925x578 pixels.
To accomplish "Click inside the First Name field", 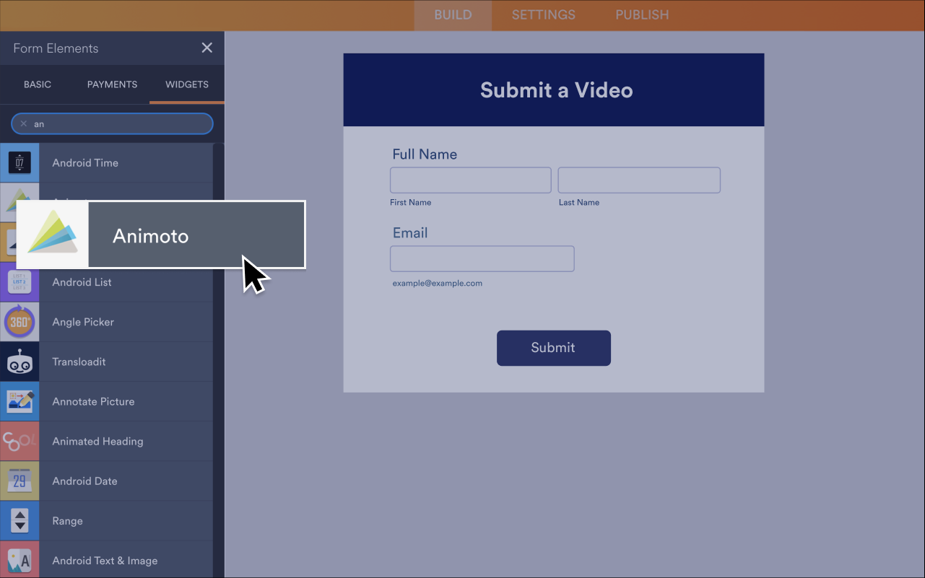I will [470, 180].
